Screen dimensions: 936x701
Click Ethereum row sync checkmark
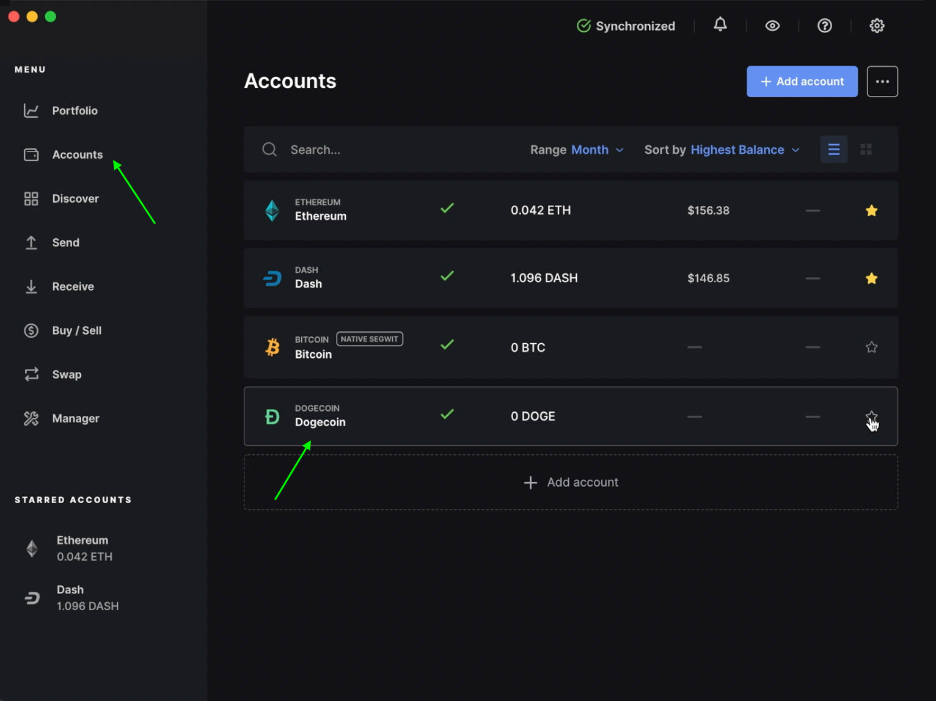pyautogui.click(x=447, y=208)
